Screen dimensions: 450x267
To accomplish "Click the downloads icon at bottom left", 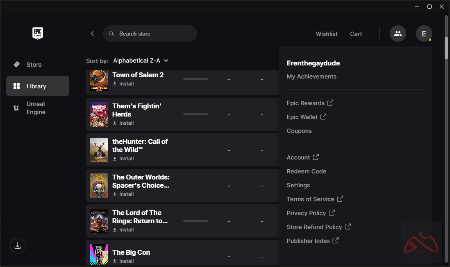I will pos(17,246).
